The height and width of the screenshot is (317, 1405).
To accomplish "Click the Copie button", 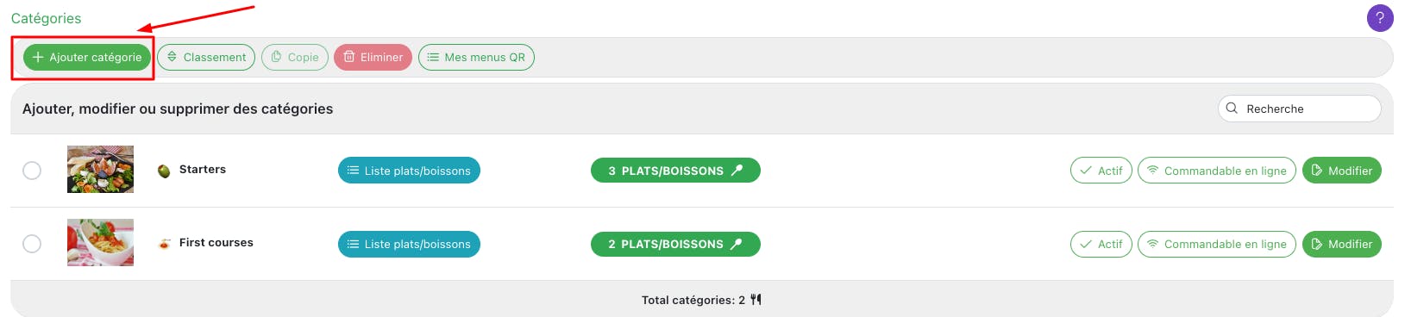I will pyautogui.click(x=295, y=57).
